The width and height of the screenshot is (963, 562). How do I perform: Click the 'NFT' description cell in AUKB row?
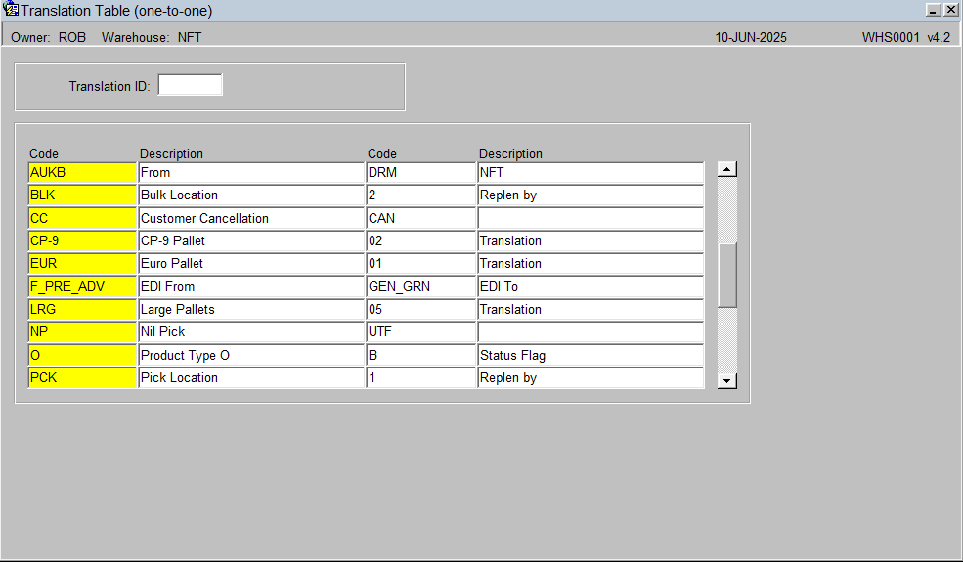tap(591, 173)
